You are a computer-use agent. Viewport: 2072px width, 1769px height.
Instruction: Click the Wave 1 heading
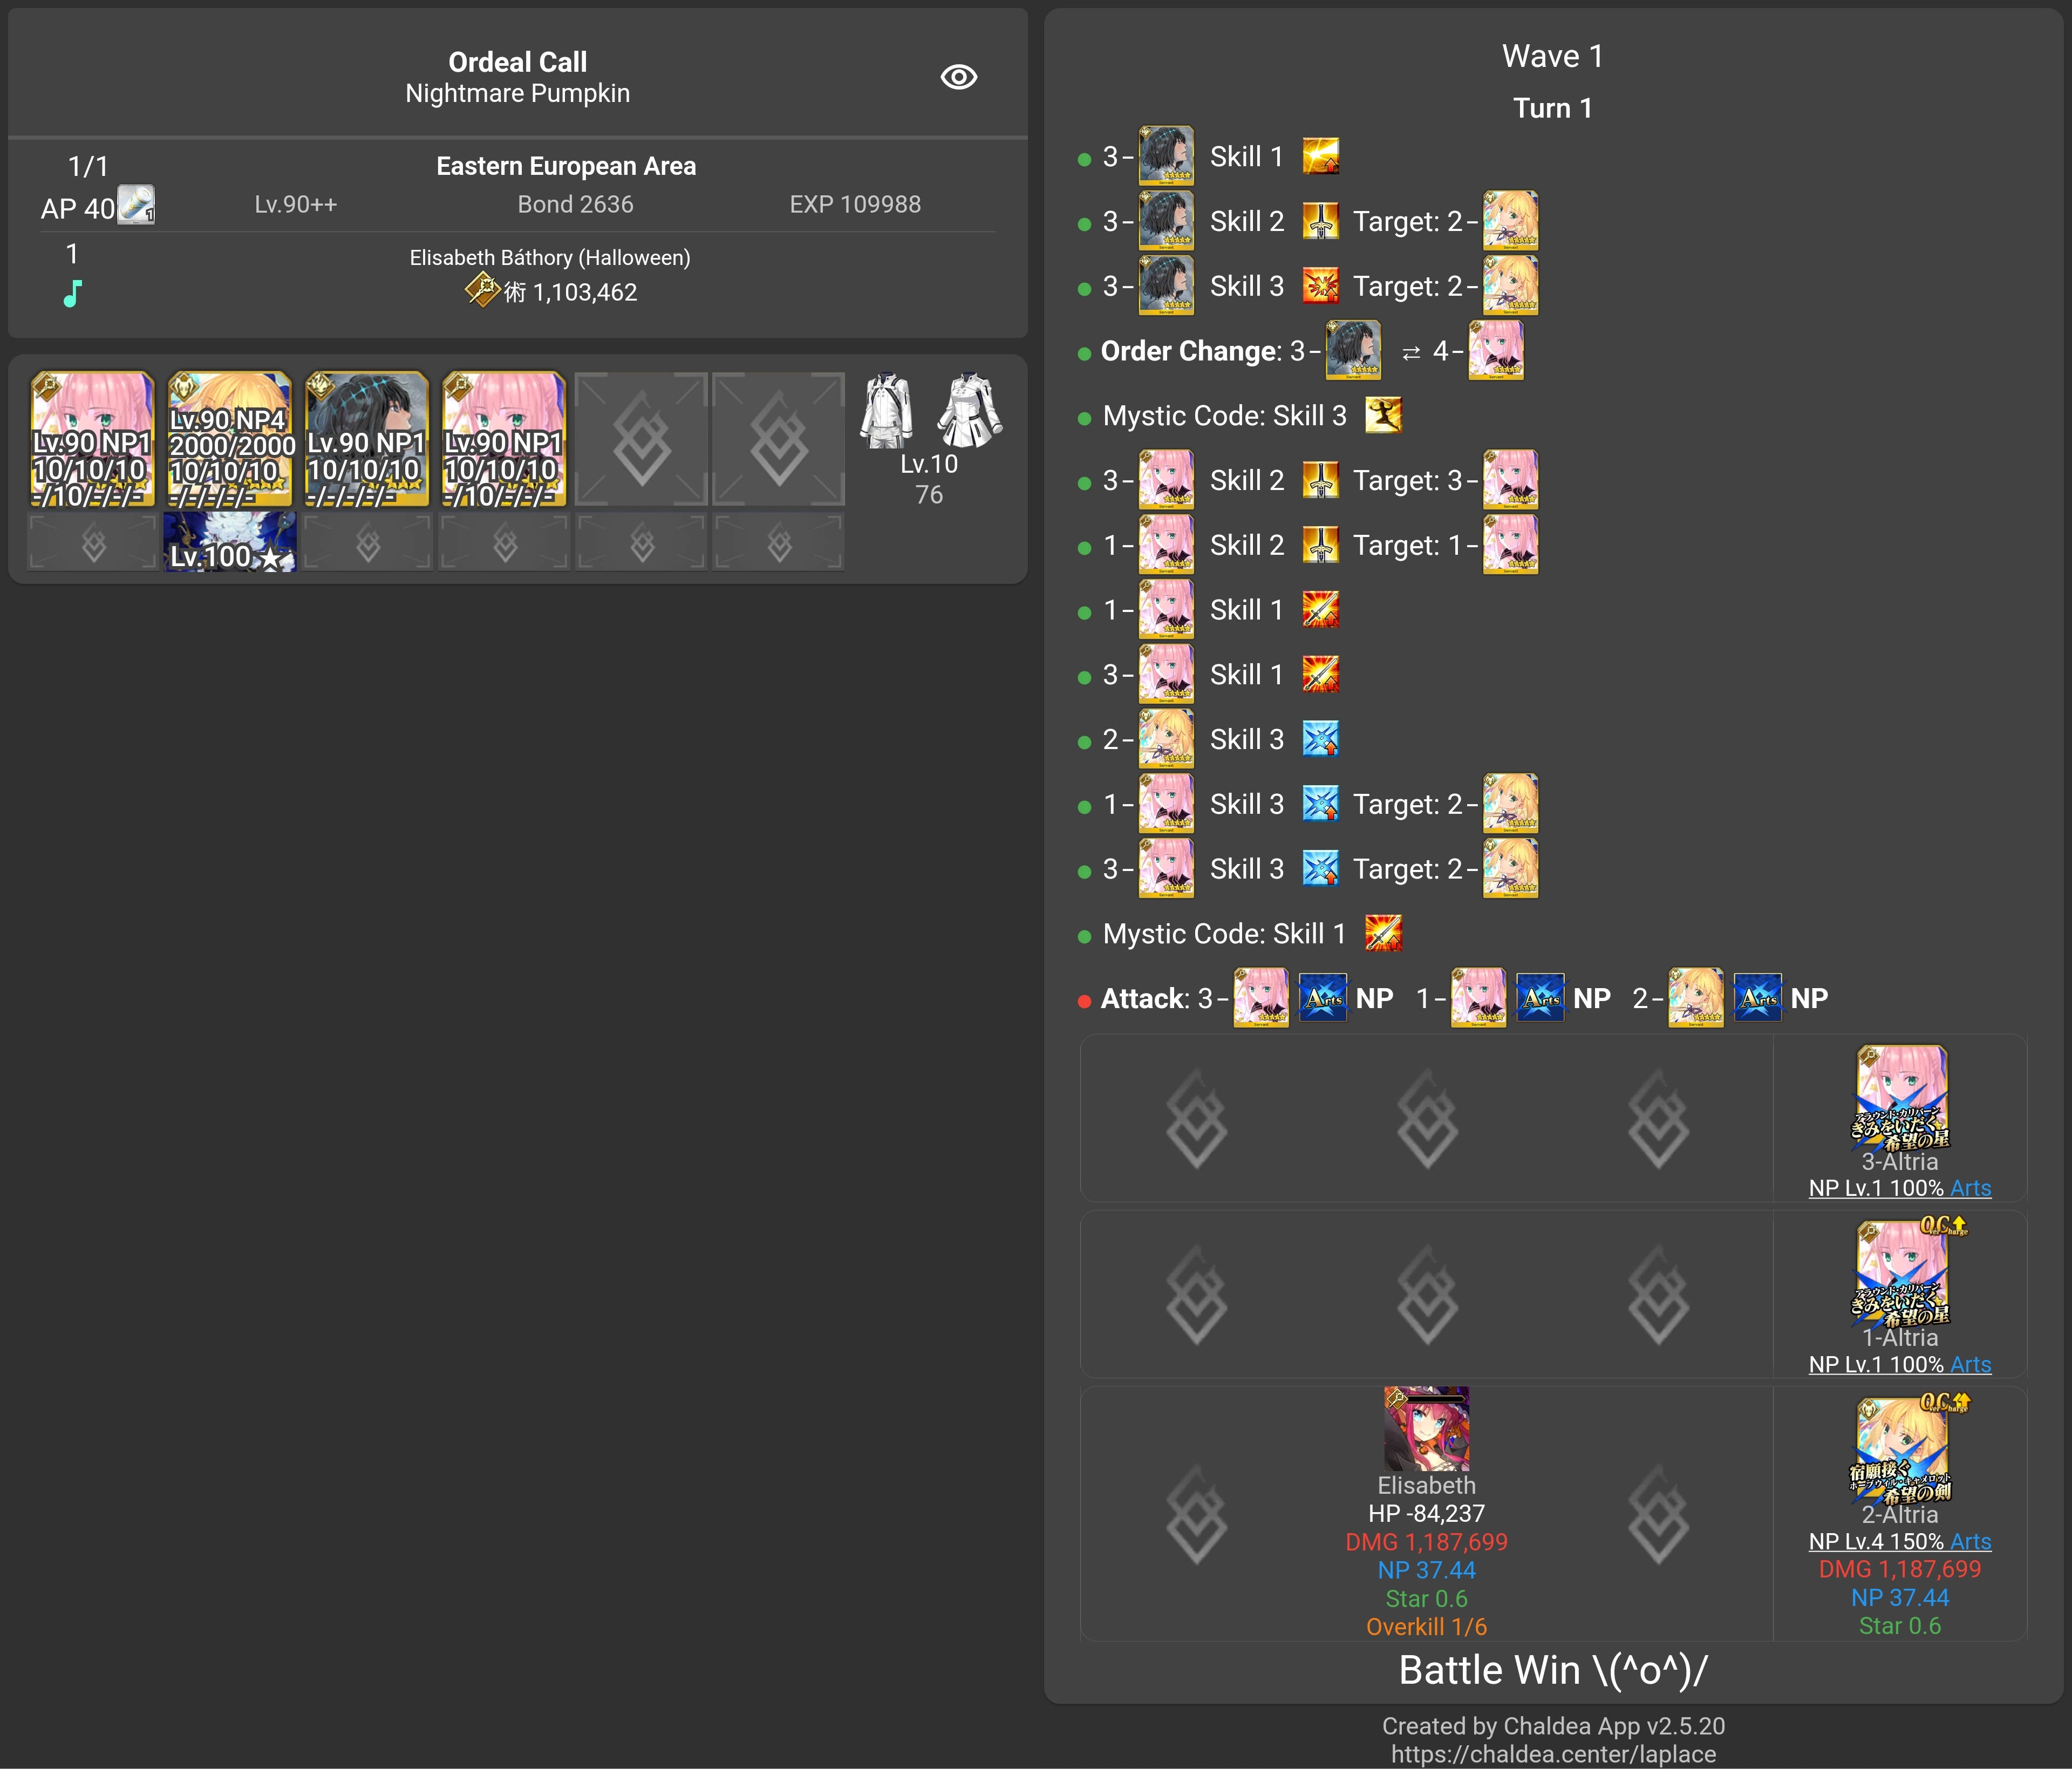1553,56
